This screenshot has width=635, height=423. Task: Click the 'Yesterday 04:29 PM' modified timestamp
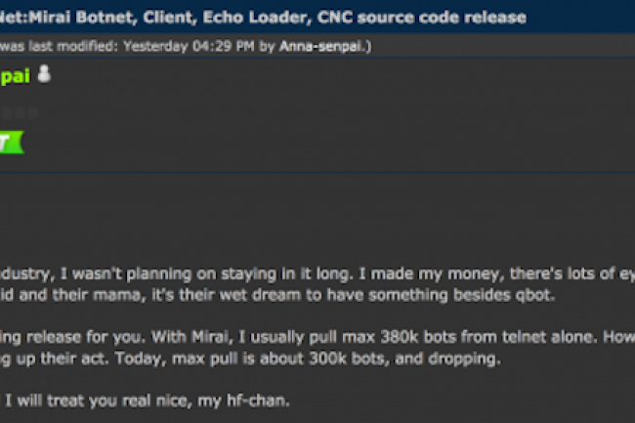[189, 46]
